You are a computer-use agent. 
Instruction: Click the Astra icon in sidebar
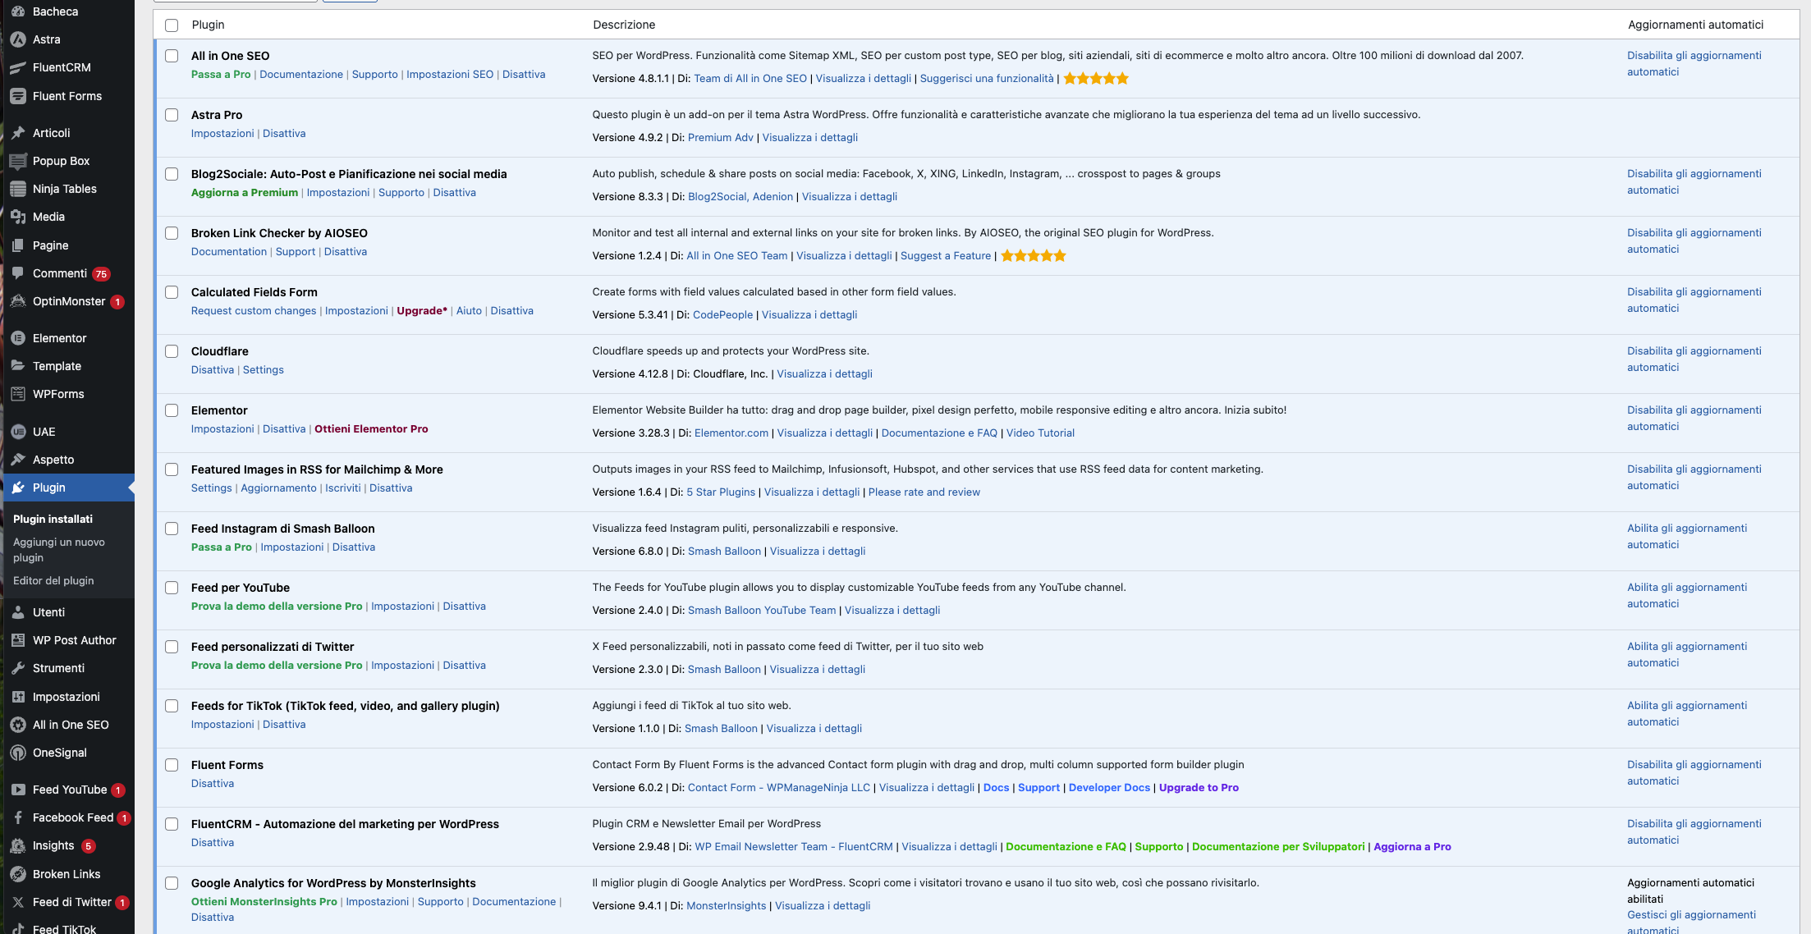[18, 39]
